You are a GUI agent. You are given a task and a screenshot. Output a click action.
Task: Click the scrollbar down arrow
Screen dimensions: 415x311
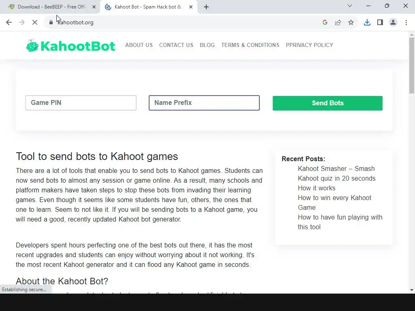point(412,290)
